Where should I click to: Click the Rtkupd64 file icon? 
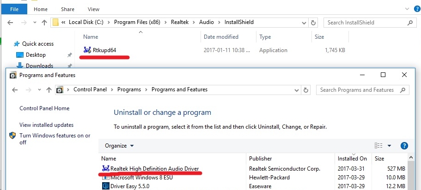point(87,50)
